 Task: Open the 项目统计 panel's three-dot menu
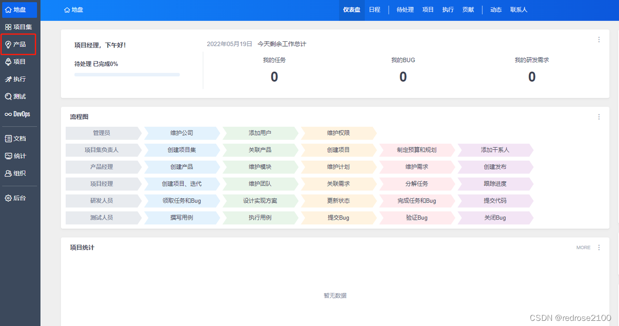pos(599,248)
